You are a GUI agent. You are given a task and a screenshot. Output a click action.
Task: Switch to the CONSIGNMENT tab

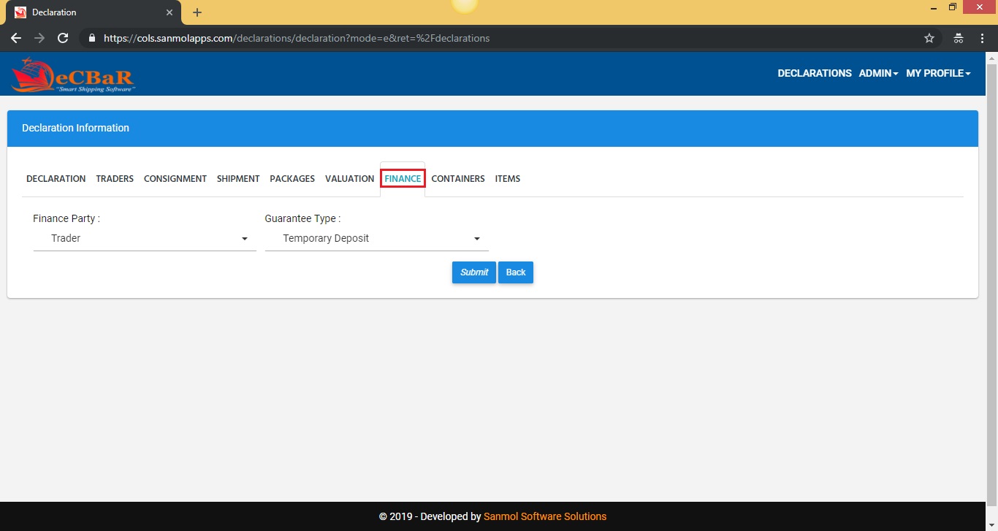175,179
